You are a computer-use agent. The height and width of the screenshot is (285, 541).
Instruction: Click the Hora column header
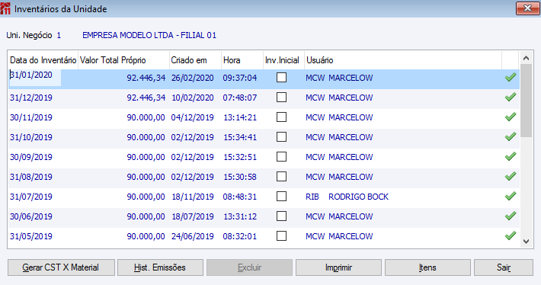(x=242, y=60)
